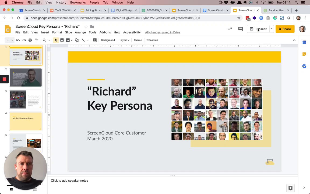Click the Undo arrow in toolbar
The image size is (310, 194).
[18, 40]
